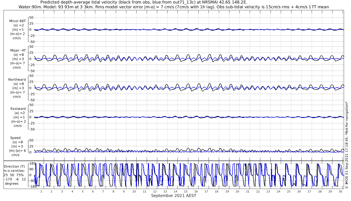Click the '50' y-axis tick of Minor 86T
This screenshot has height=201, width=351.
tap(32, 18)
